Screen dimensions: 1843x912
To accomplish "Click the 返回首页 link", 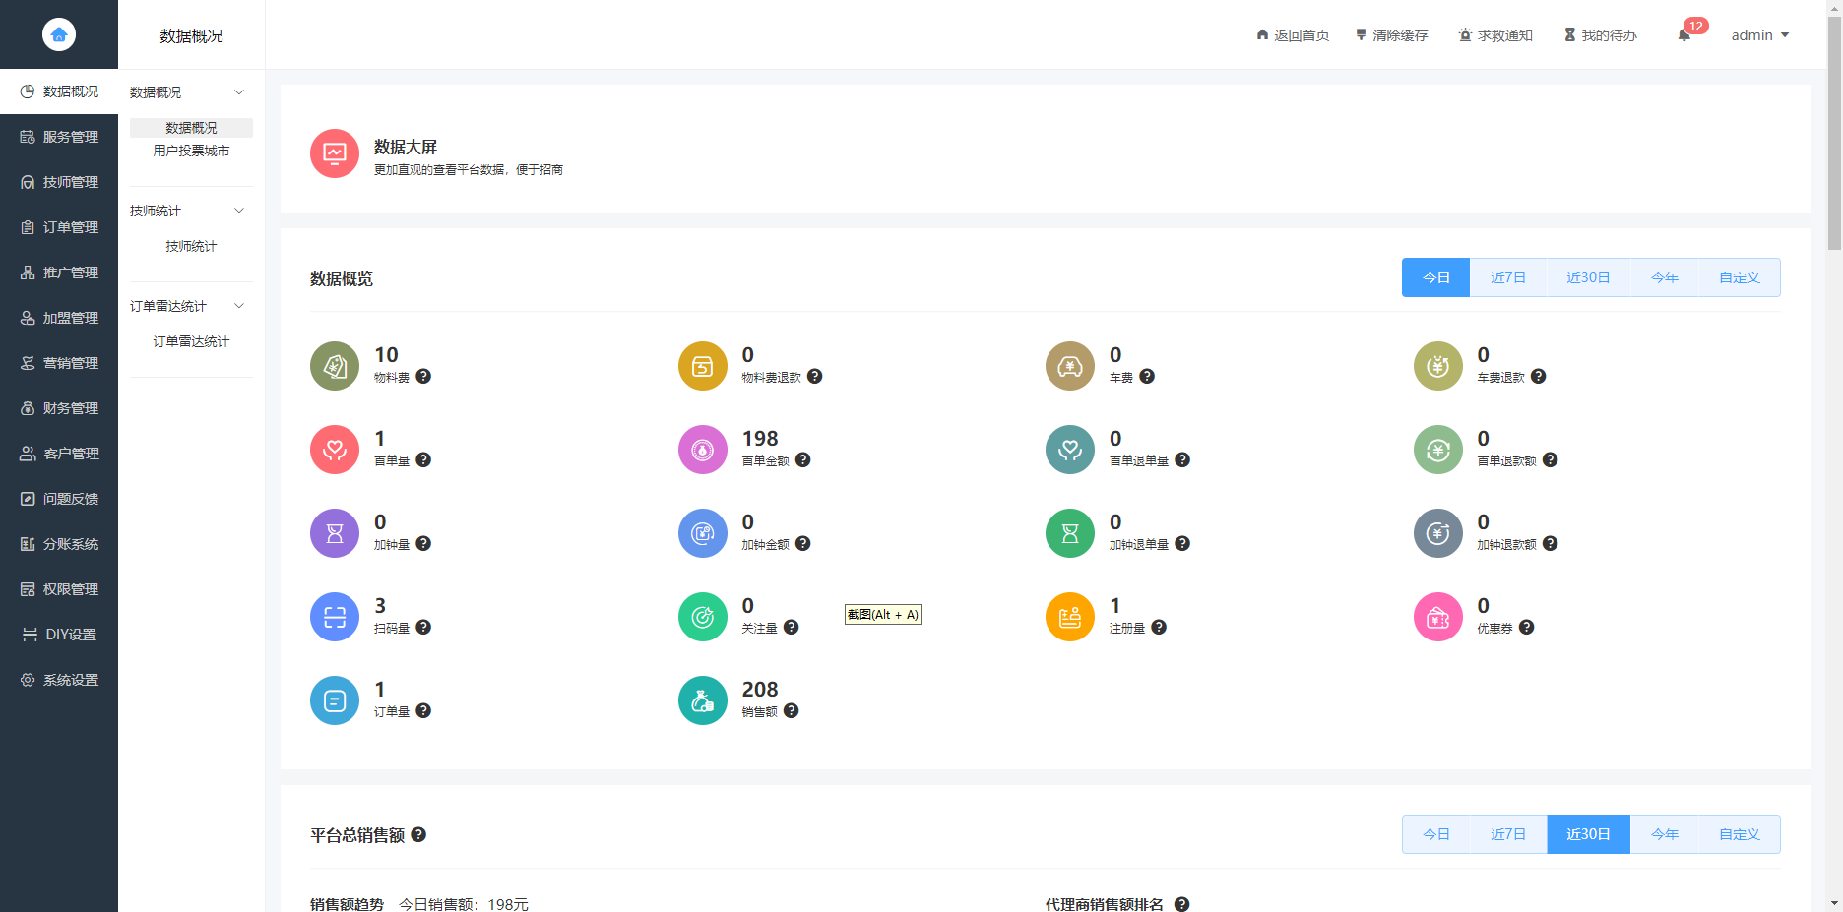I will point(1293,34).
